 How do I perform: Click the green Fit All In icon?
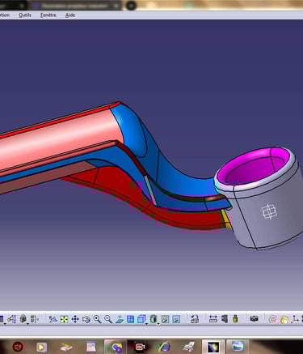[x=64, y=319]
